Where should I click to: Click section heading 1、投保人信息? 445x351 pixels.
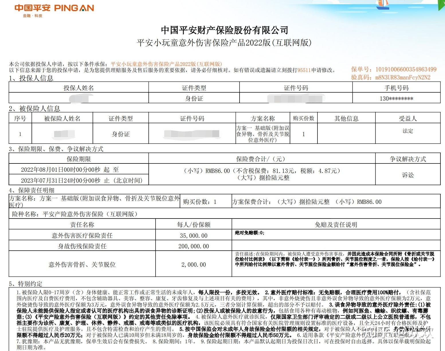tap(31, 78)
